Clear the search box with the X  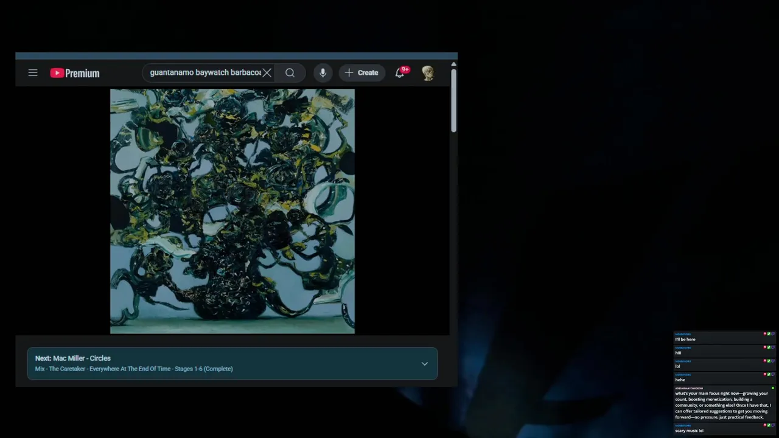click(267, 72)
